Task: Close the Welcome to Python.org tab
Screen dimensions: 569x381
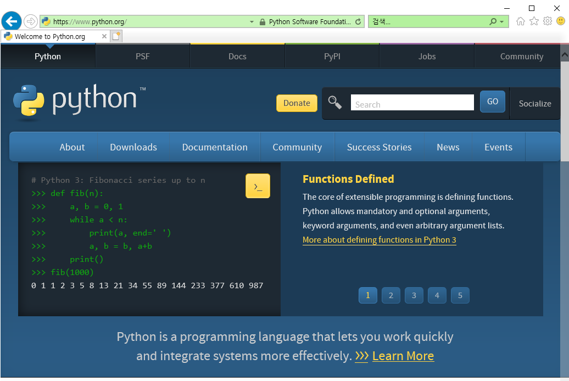Action: [x=104, y=36]
